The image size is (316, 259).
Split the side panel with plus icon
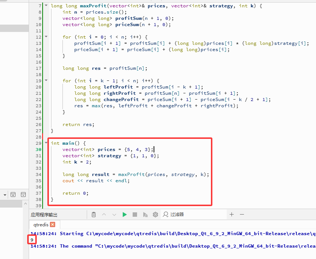[13, 194]
